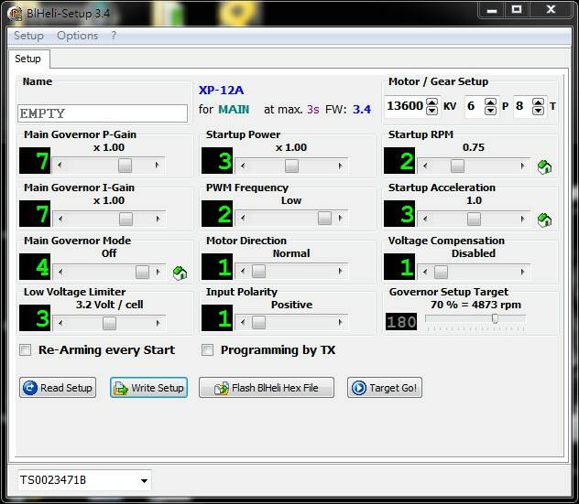Click Input Polarity slider right arrow
The image size is (579, 504).
(340, 322)
